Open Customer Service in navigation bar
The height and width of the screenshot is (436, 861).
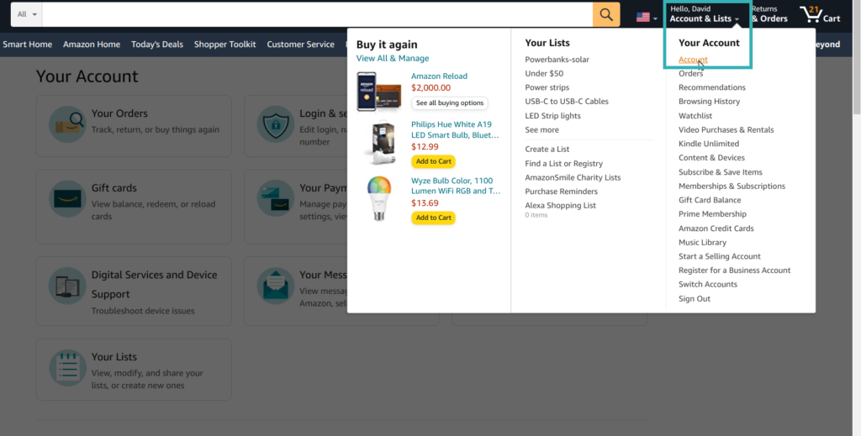coord(300,45)
